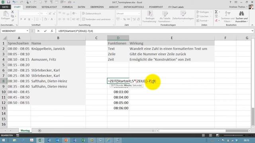The image size is (255, 143).
Task: Add a new sheet with plus icon
Action: tap(39, 131)
